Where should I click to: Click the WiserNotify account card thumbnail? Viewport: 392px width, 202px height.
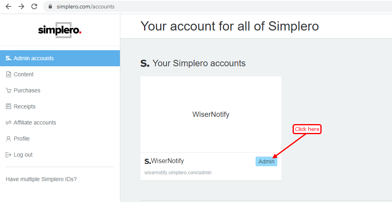(210, 114)
